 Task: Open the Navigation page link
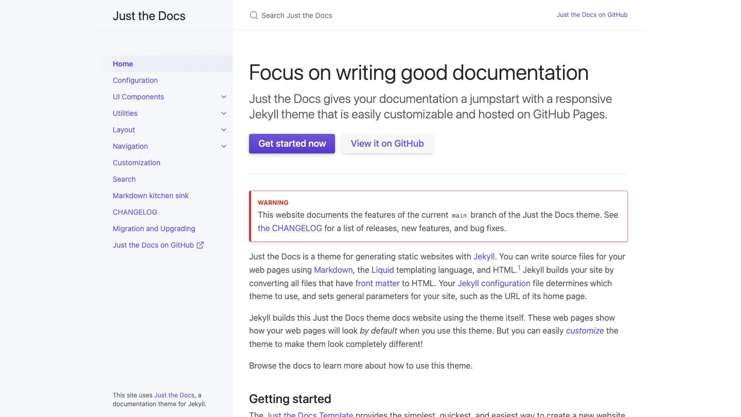(130, 146)
